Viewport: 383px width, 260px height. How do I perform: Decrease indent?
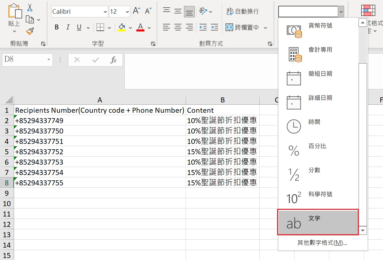[x=203, y=27]
